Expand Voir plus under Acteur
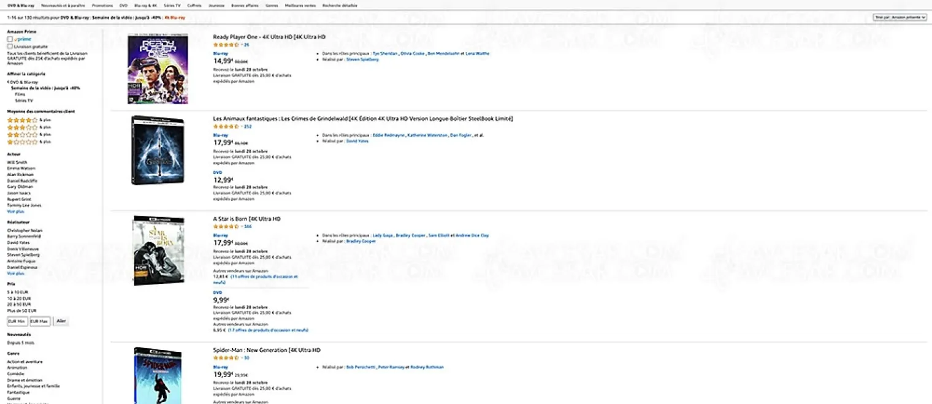This screenshot has height=404, width=932. point(16,211)
